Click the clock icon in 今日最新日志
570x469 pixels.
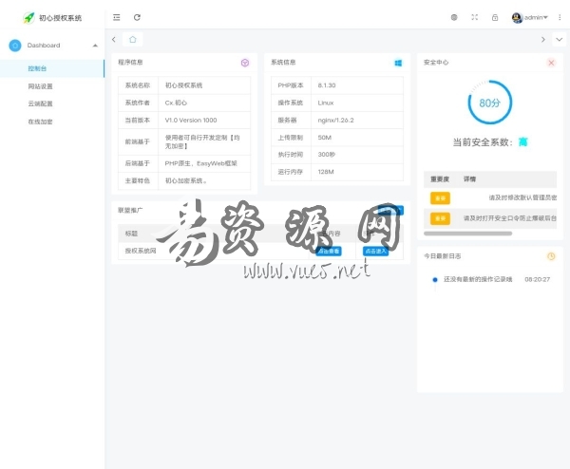coord(551,256)
